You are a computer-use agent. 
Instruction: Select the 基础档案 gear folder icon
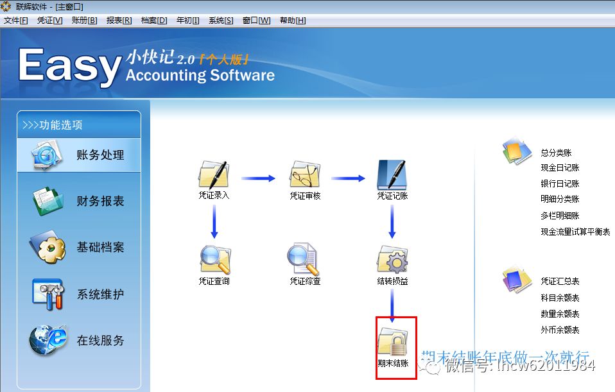[x=48, y=247]
